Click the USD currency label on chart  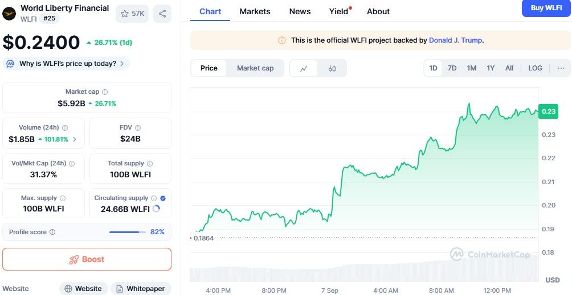pos(552,280)
